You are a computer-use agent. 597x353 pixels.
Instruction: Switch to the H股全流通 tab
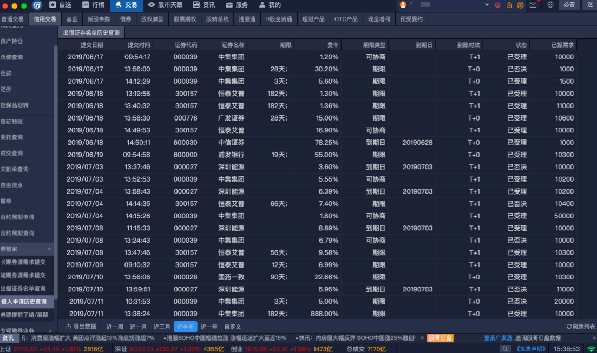coord(279,19)
